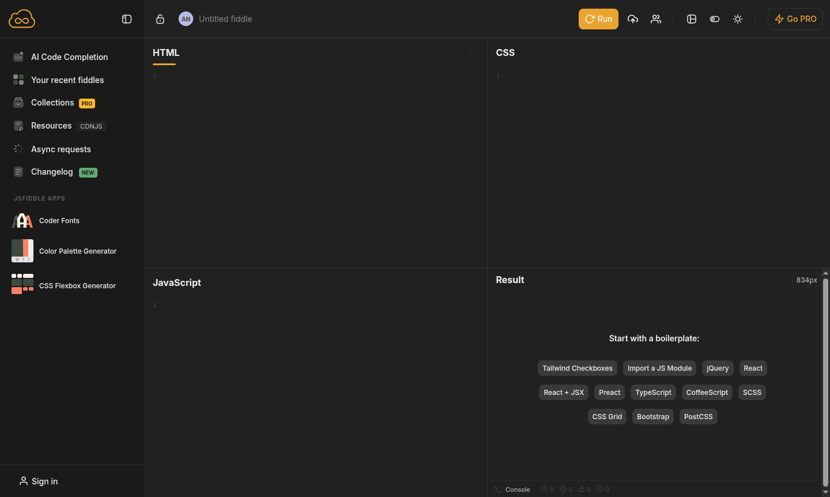Open the Color Palette Generator
Screen dimensions: 830x497
pyautogui.click(x=77, y=251)
